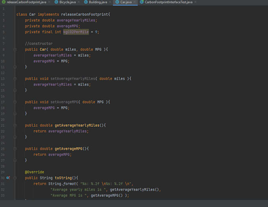Click averageYearlyMiles field declaration on line 3

point(76,20)
